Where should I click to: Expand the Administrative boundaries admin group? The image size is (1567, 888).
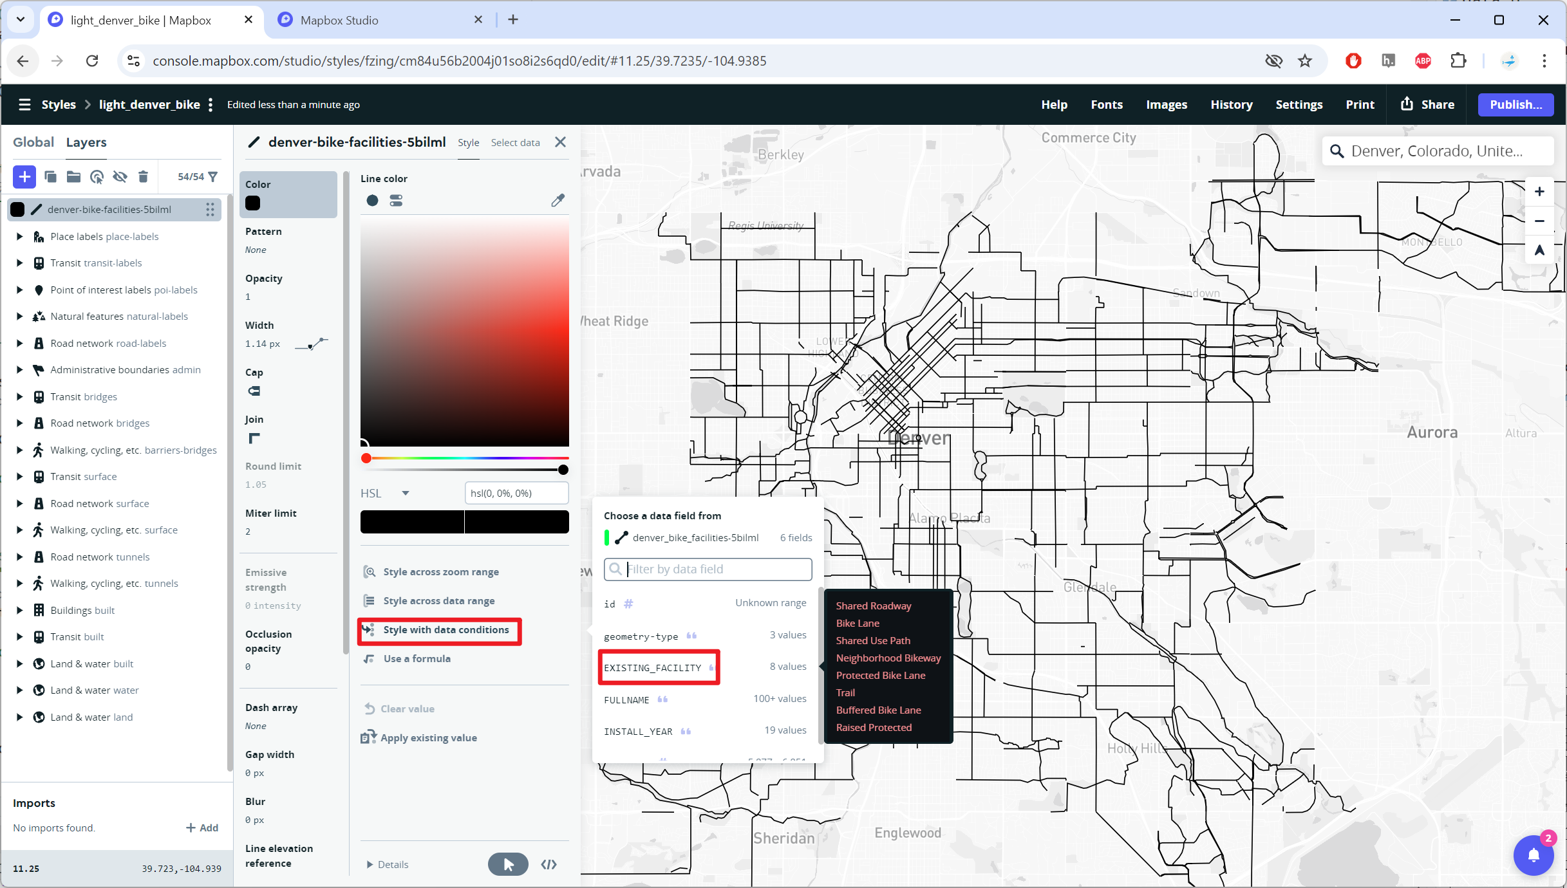pyautogui.click(x=19, y=369)
